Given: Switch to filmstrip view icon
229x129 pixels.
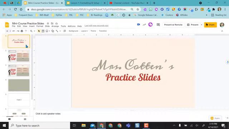Looking at the screenshot, I should 10,119.
